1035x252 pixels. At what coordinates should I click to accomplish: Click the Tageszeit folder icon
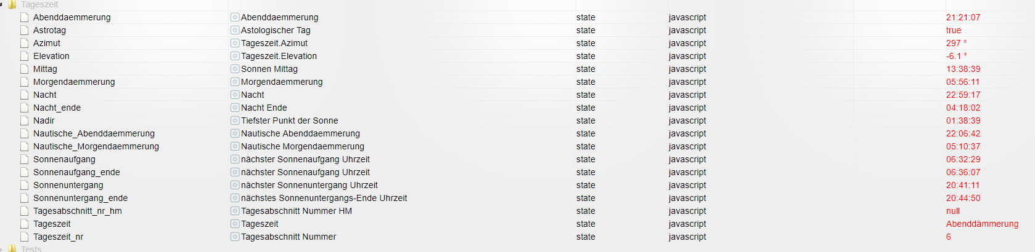[x=12, y=4]
